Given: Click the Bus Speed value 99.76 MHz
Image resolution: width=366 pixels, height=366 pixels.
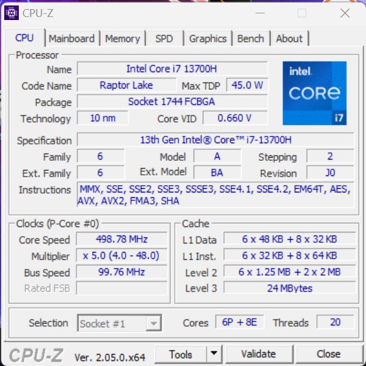Looking at the screenshot, I should click(121, 272).
